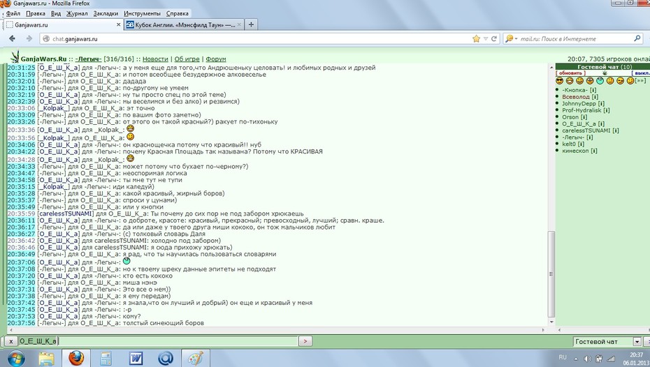Open Windows Explorer from the taskbar
The image size is (650, 367).
point(46,359)
